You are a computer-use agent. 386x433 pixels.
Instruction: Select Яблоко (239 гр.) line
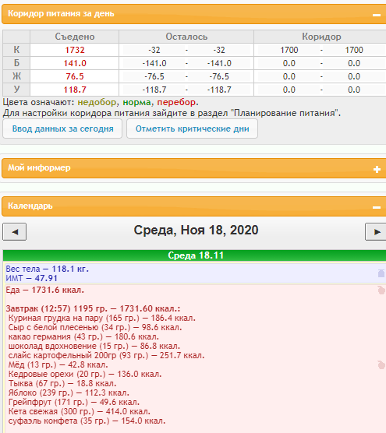click(x=69, y=393)
